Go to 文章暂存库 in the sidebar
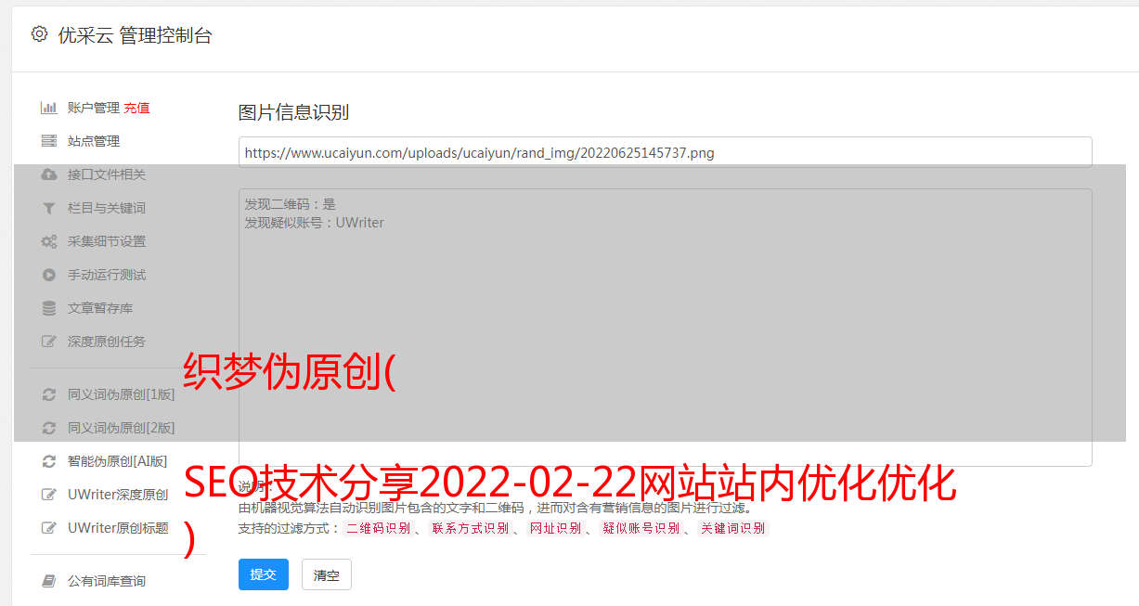The image size is (1139, 606). coord(100,308)
